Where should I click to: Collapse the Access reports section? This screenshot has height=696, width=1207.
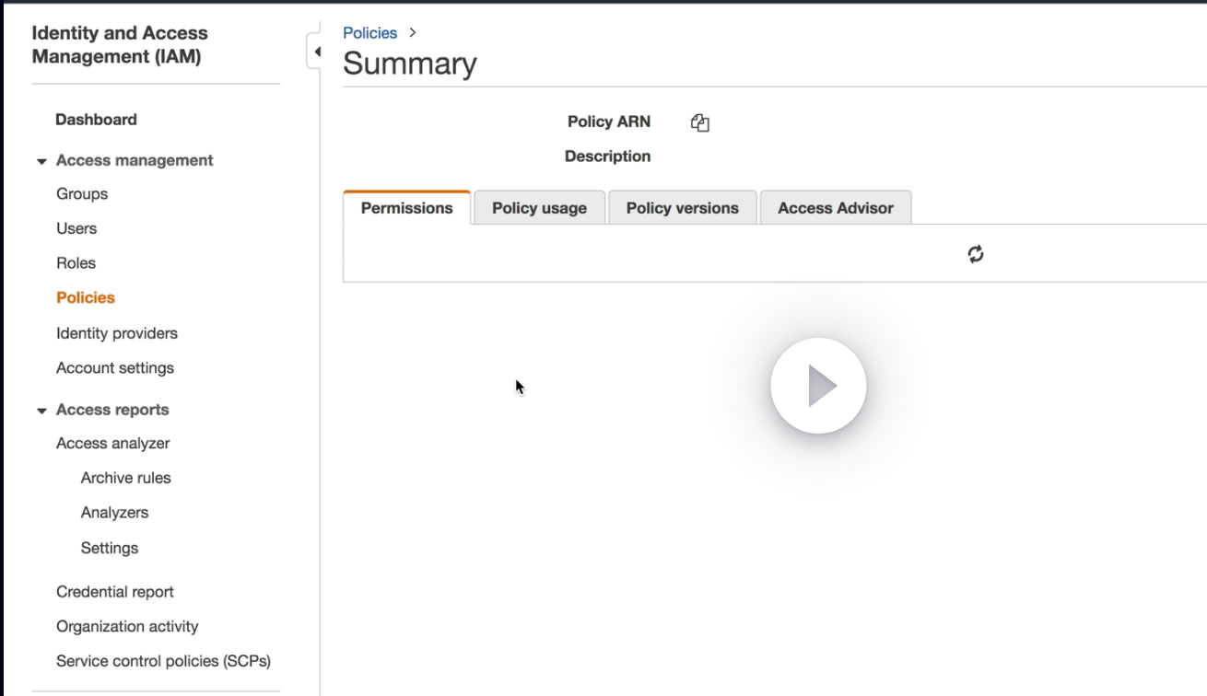coord(41,411)
